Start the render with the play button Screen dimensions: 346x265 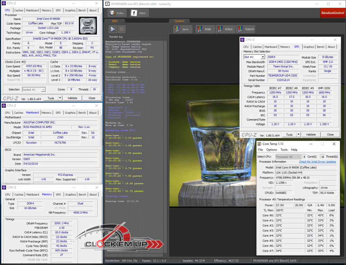112,29
